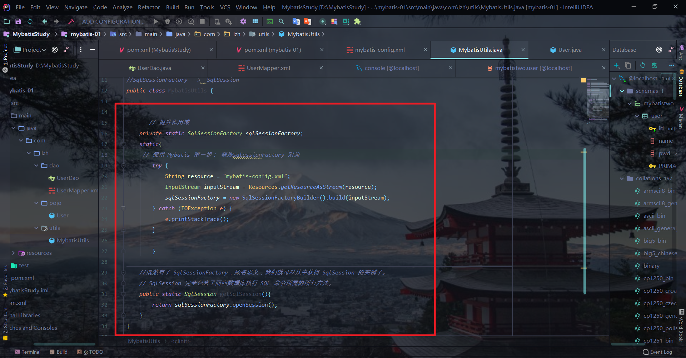This screenshot has height=358, width=686.
Task: Click the Database panel scroll-from-source target icon
Action: [x=659, y=50]
